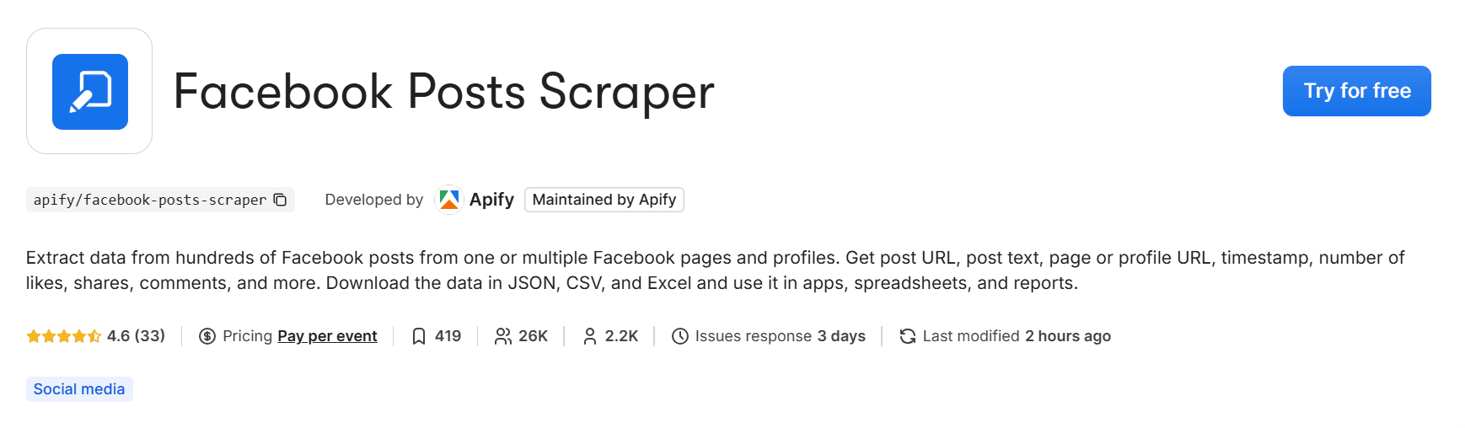Click the Facebook Posts Scraper title

click(x=443, y=91)
